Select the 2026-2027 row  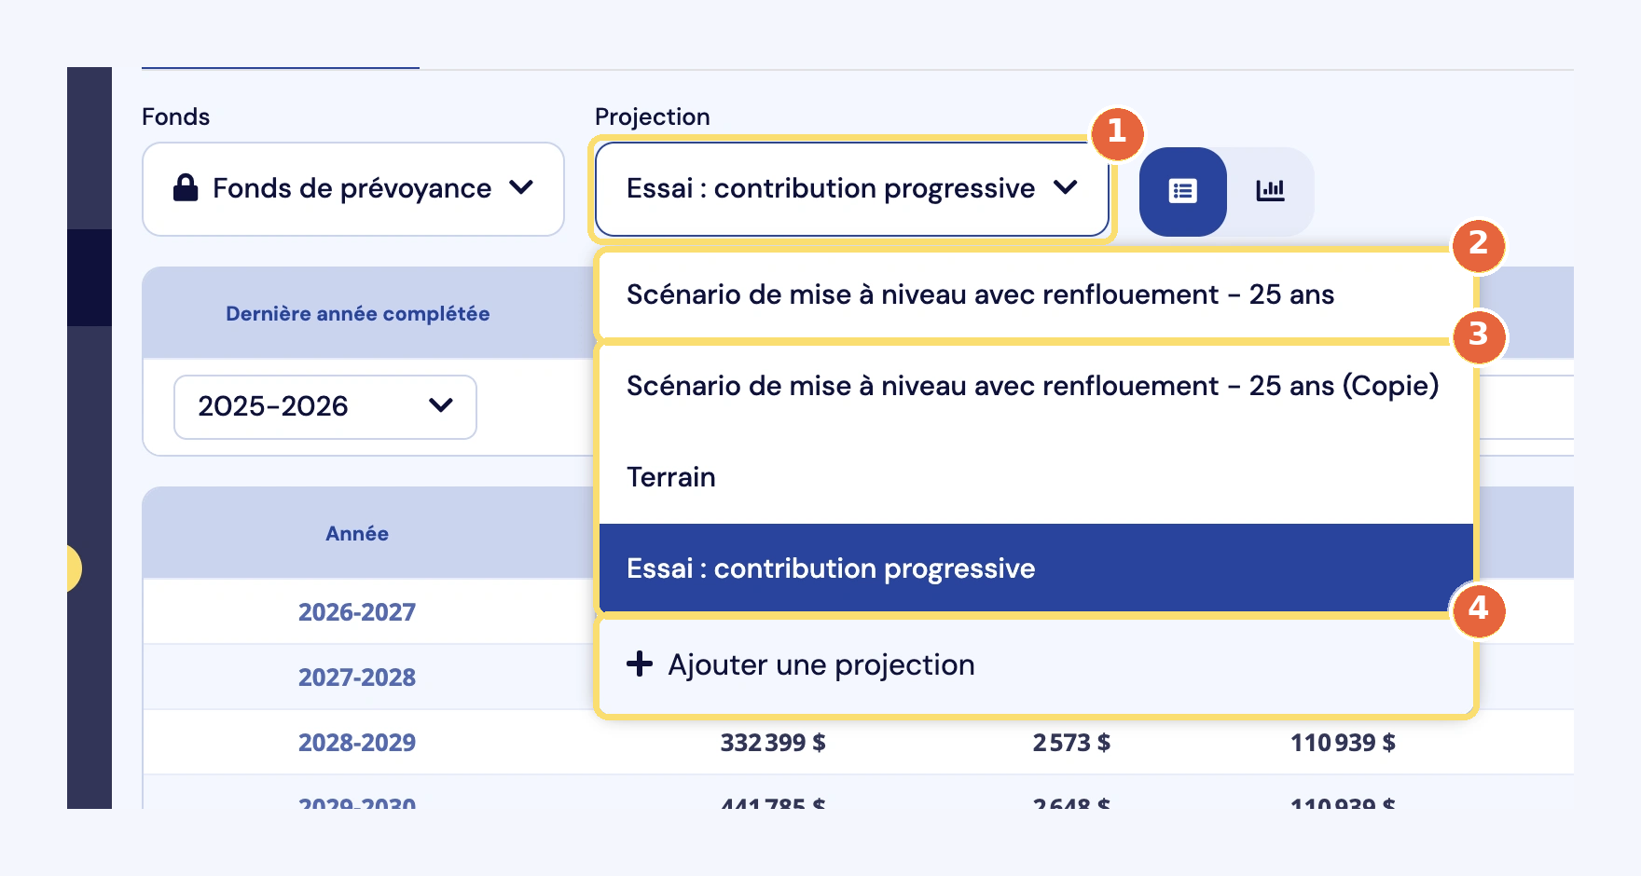(x=357, y=612)
